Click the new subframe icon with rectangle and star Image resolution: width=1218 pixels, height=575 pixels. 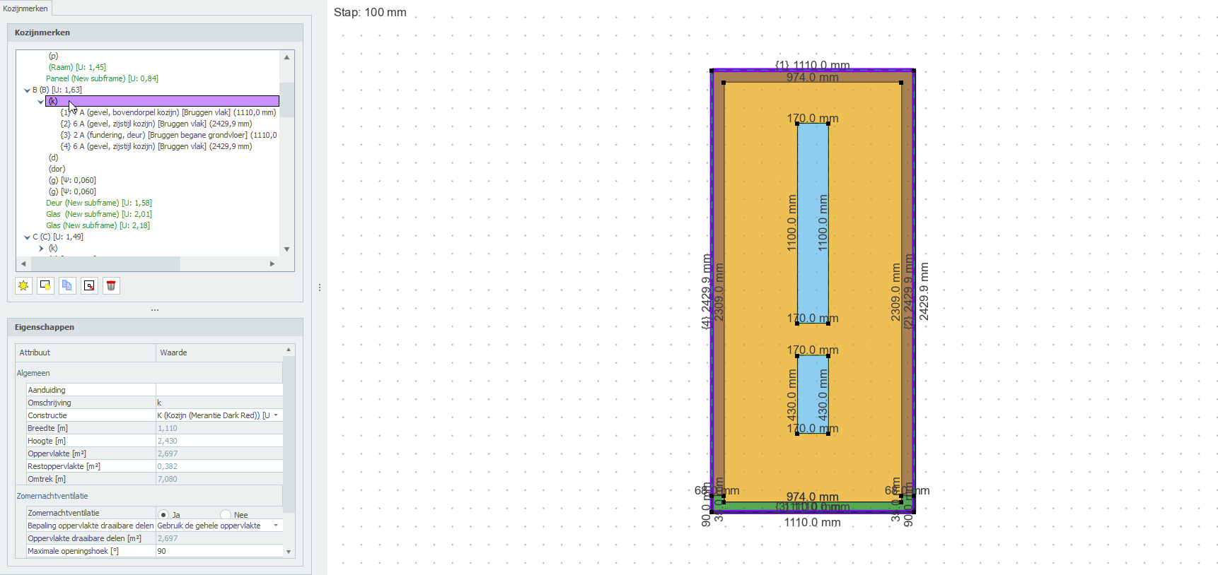click(x=45, y=285)
